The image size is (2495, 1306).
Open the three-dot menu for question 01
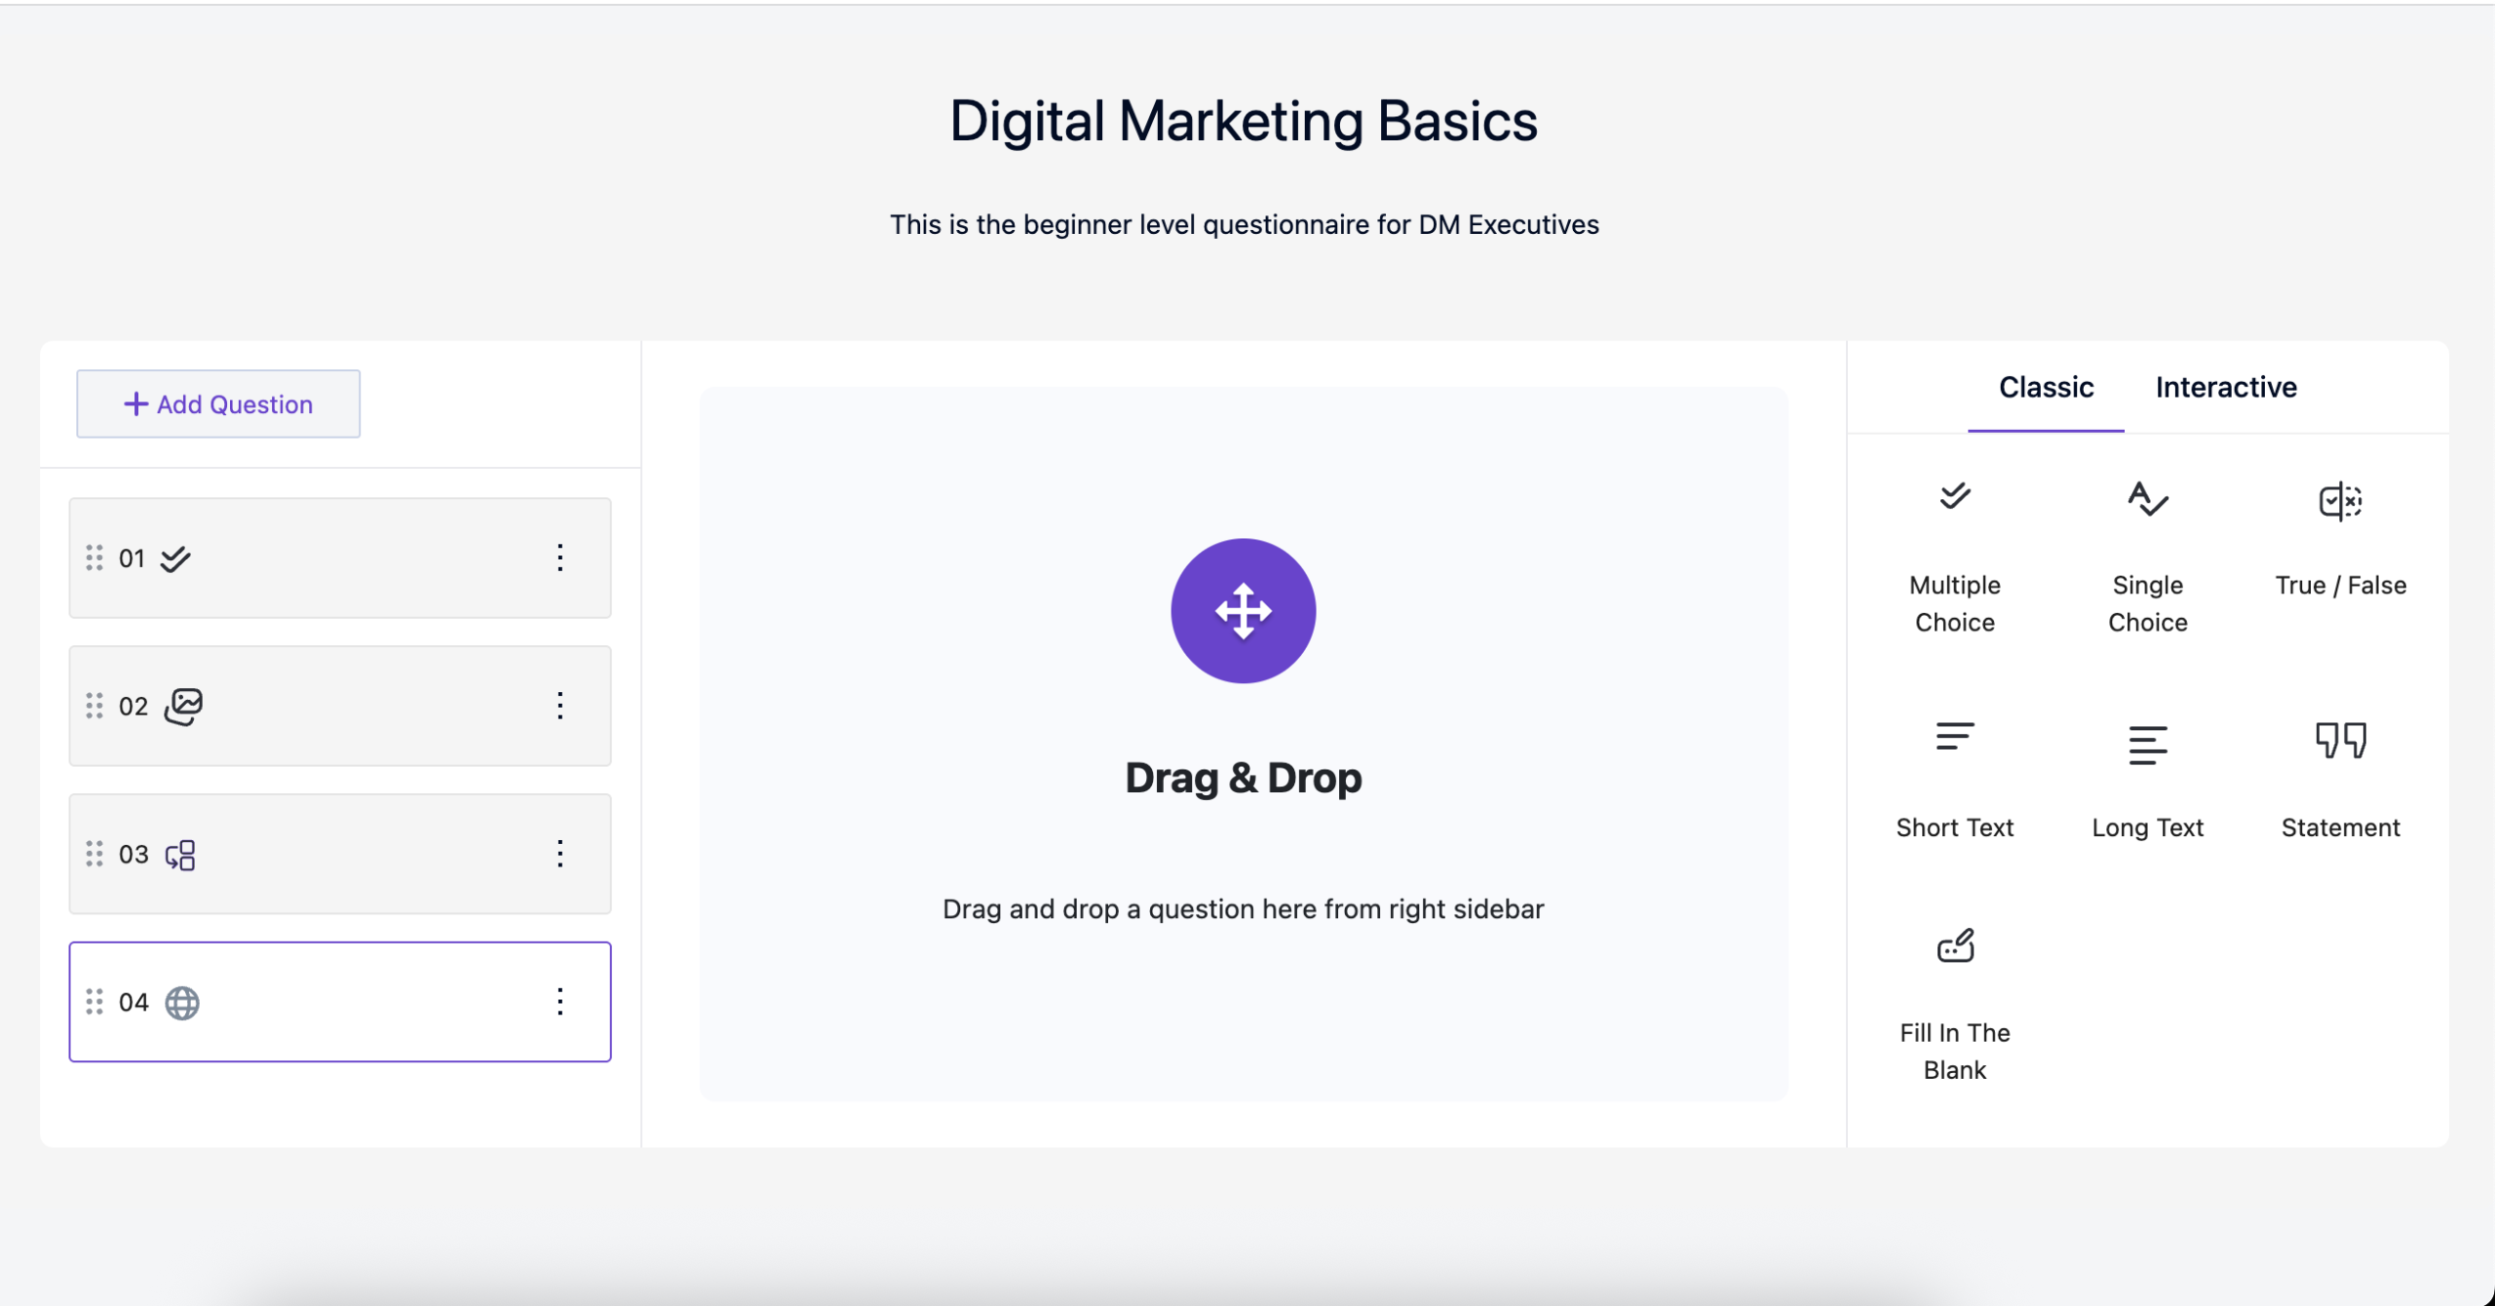click(560, 557)
